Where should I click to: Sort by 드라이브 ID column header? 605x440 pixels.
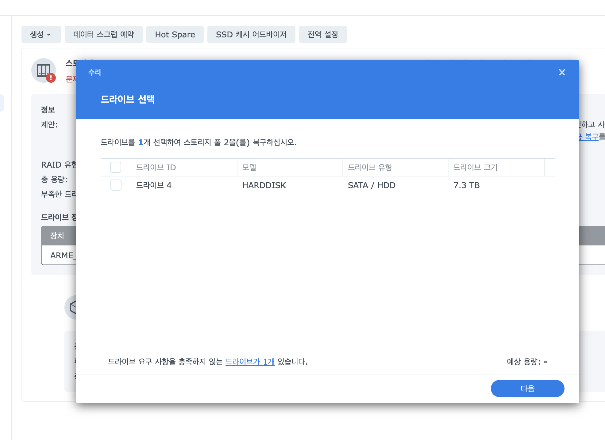click(x=156, y=167)
